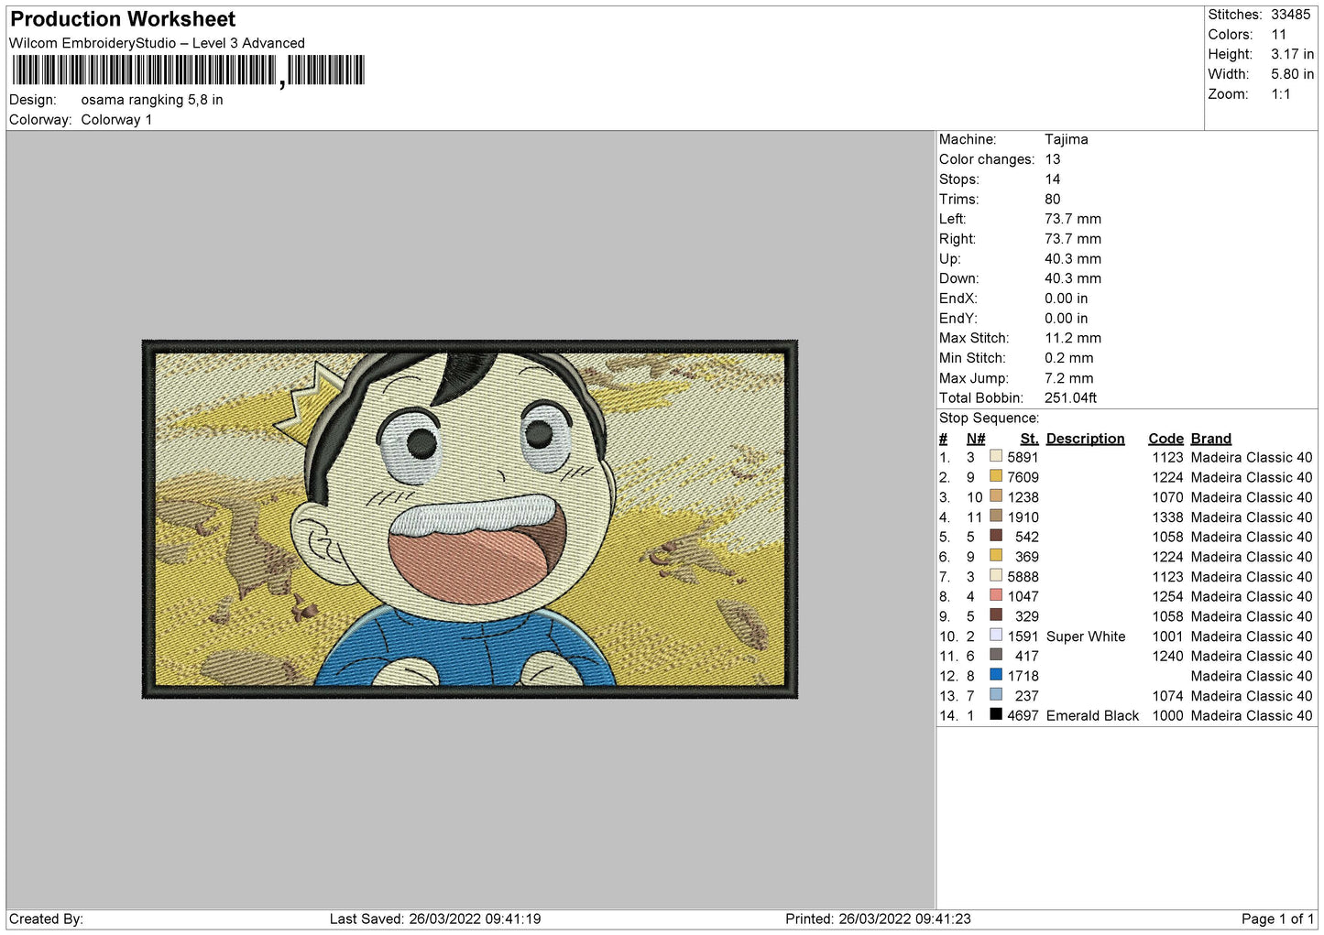Click the "Printed: 26/03/2022 09:41:23" footer text
Screen dimensions: 1324x935
[878, 919]
